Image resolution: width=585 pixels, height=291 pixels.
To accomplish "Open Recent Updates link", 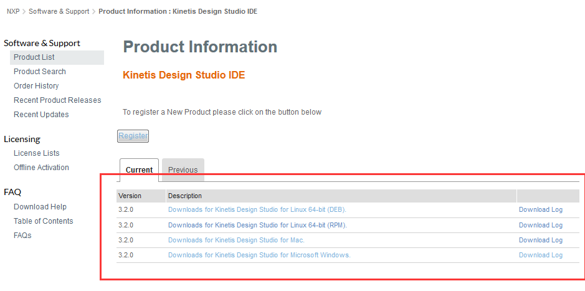I will (x=41, y=115).
